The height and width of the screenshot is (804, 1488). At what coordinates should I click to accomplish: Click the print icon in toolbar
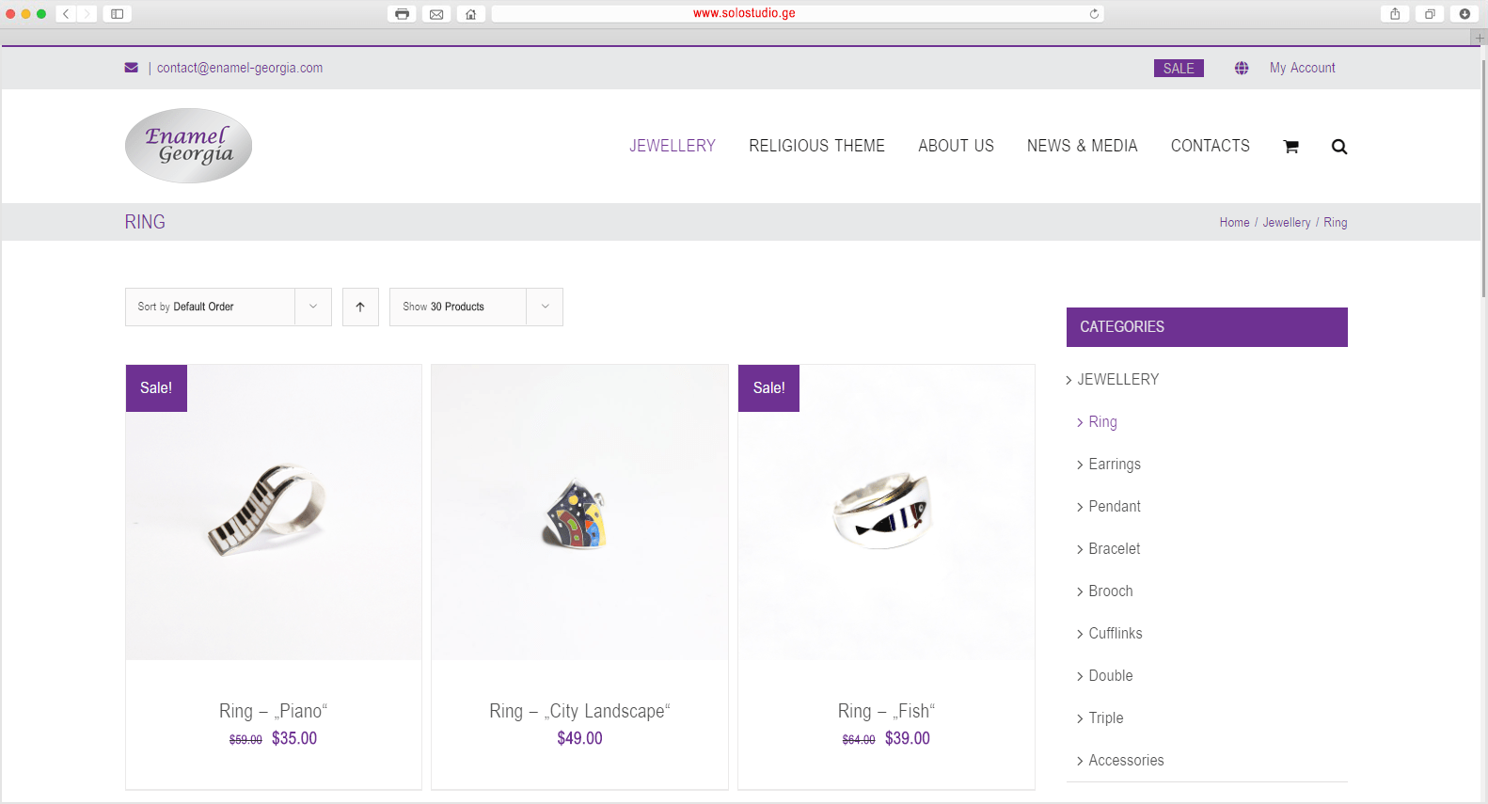click(x=402, y=14)
